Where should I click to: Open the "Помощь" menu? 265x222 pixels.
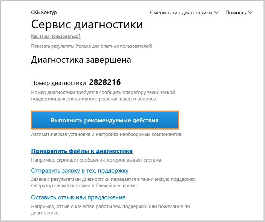click(236, 13)
